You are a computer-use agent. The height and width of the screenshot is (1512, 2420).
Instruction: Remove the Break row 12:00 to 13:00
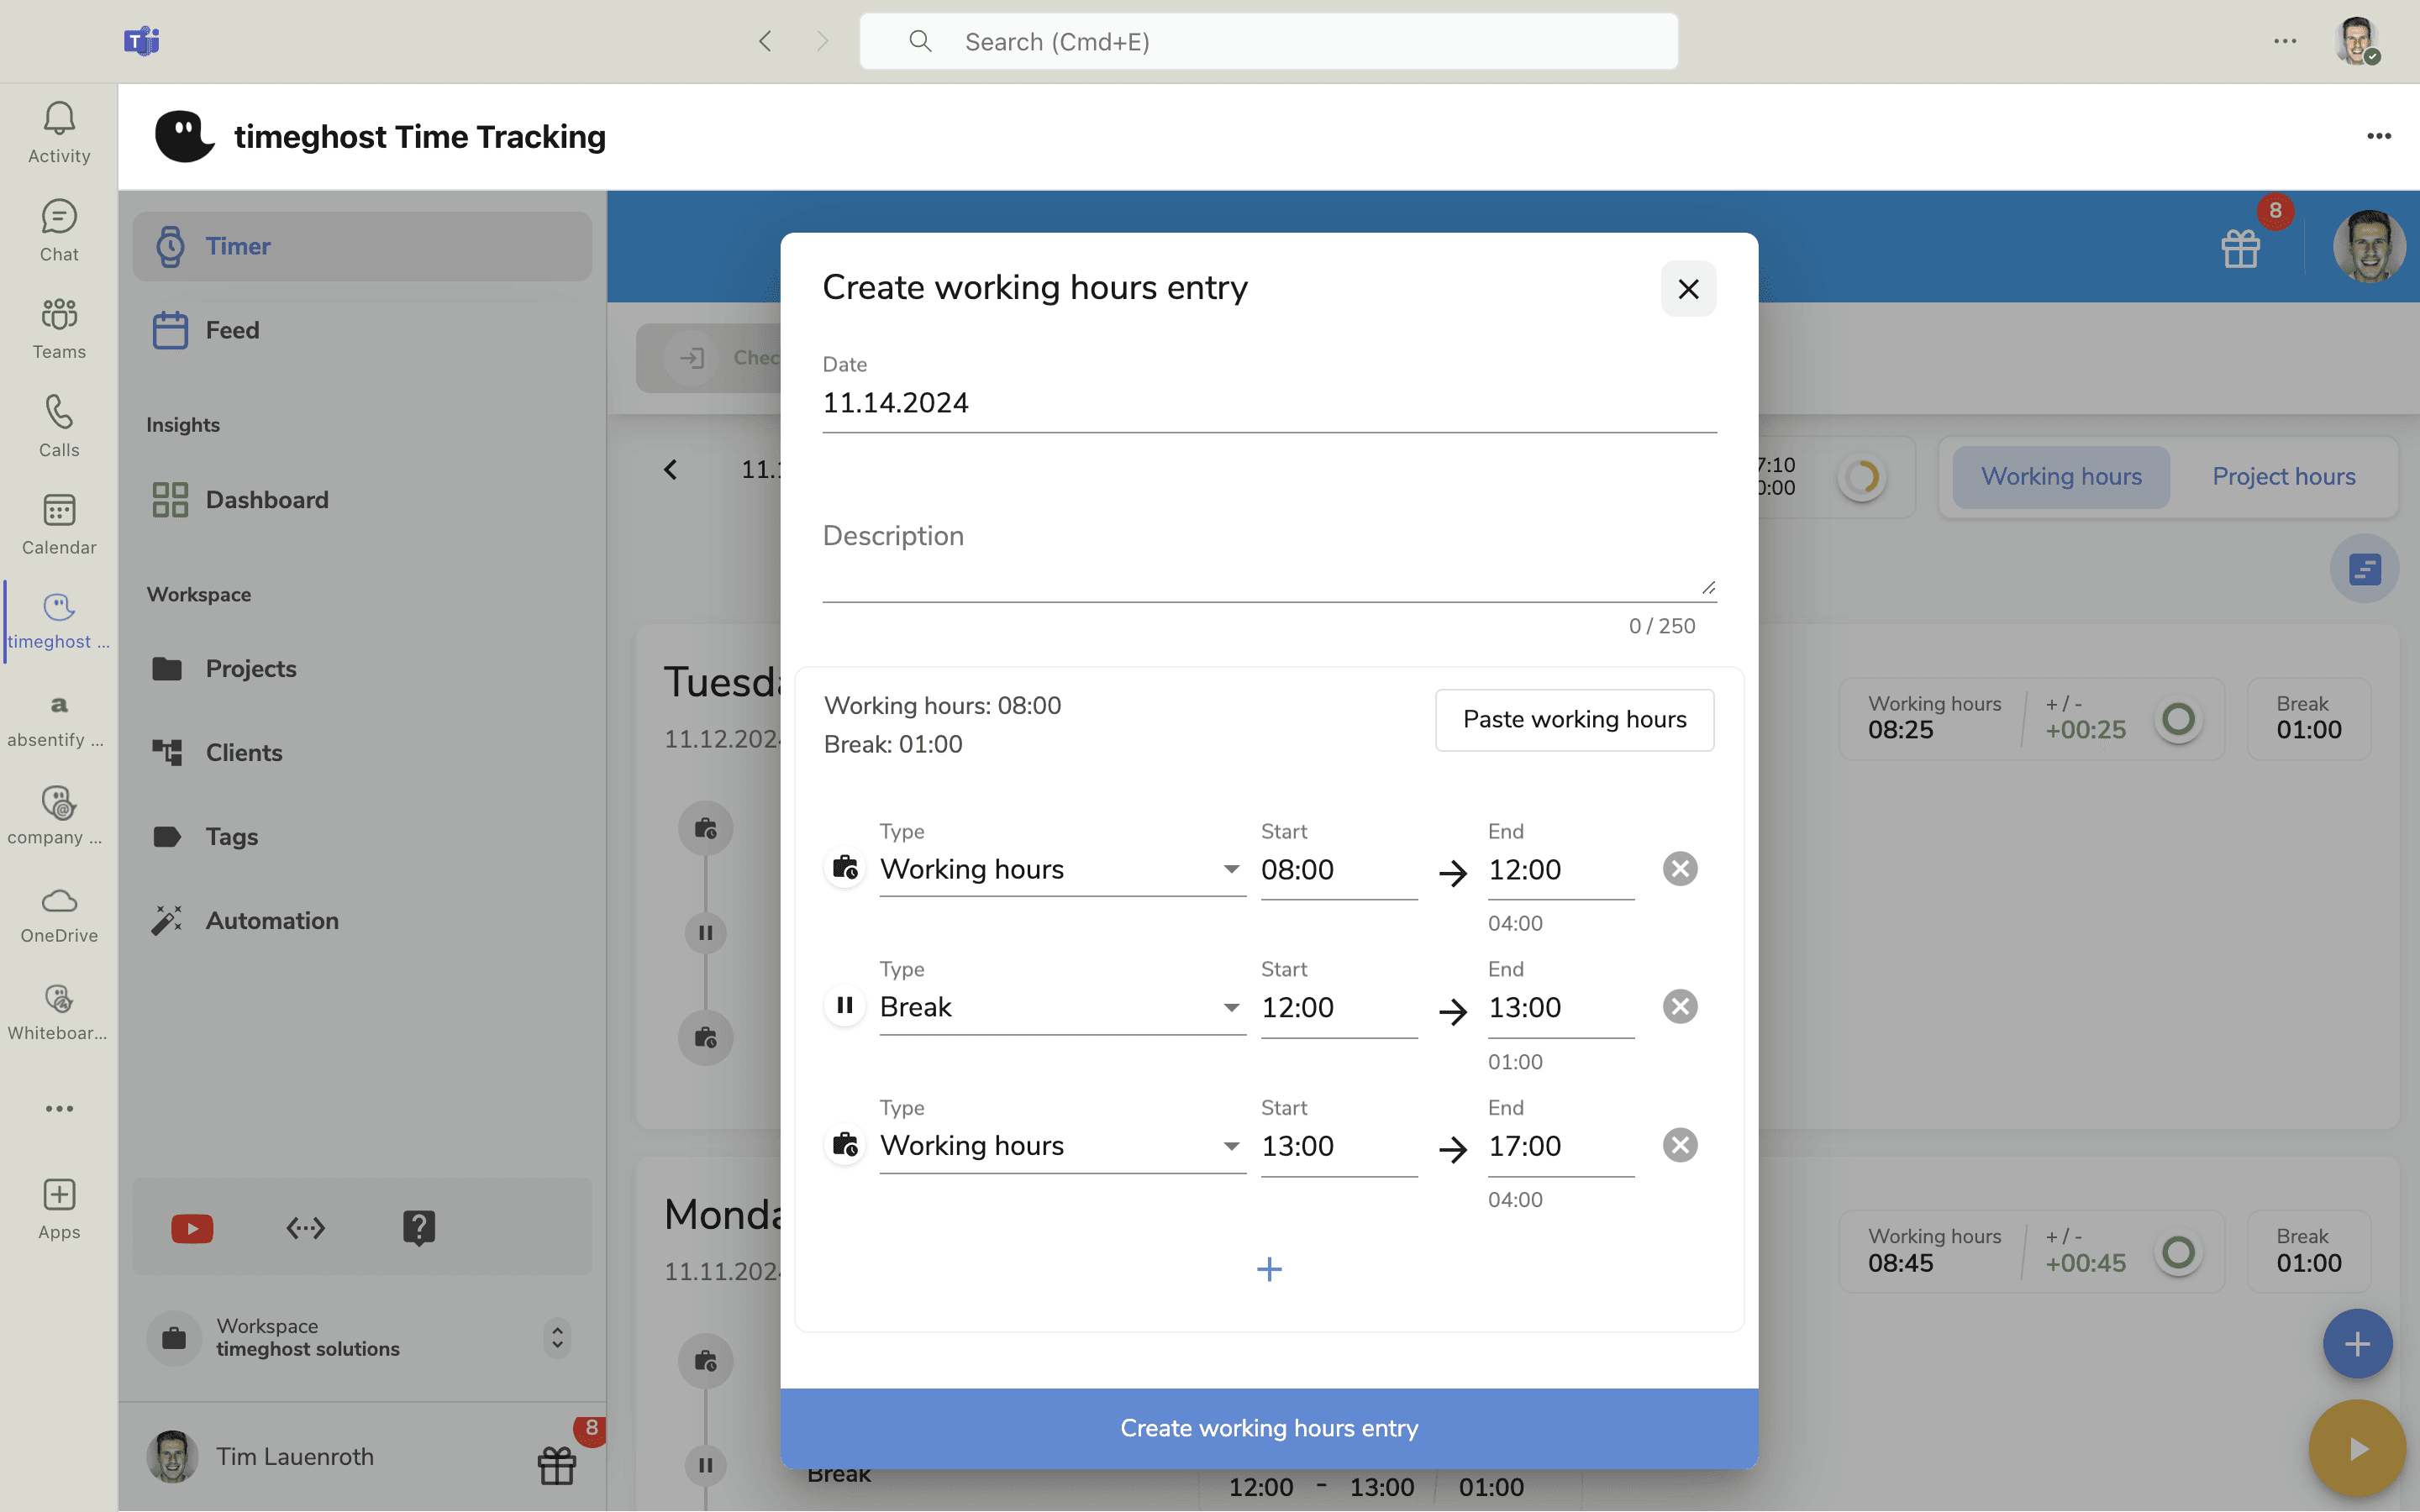pyautogui.click(x=1680, y=1006)
